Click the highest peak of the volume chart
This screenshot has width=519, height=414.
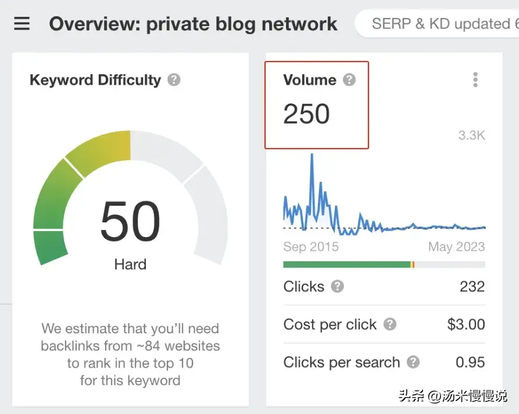pyautogui.click(x=312, y=155)
